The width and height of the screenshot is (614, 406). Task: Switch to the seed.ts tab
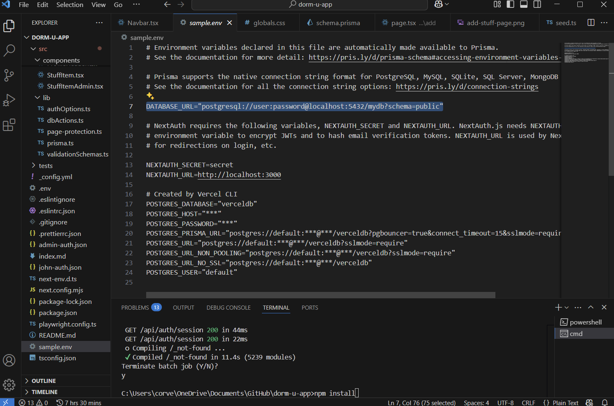[x=561, y=23]
